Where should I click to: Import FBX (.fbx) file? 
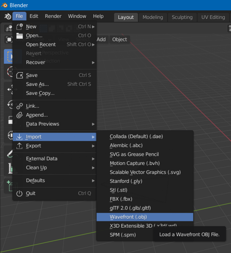(x=145, y=199)
